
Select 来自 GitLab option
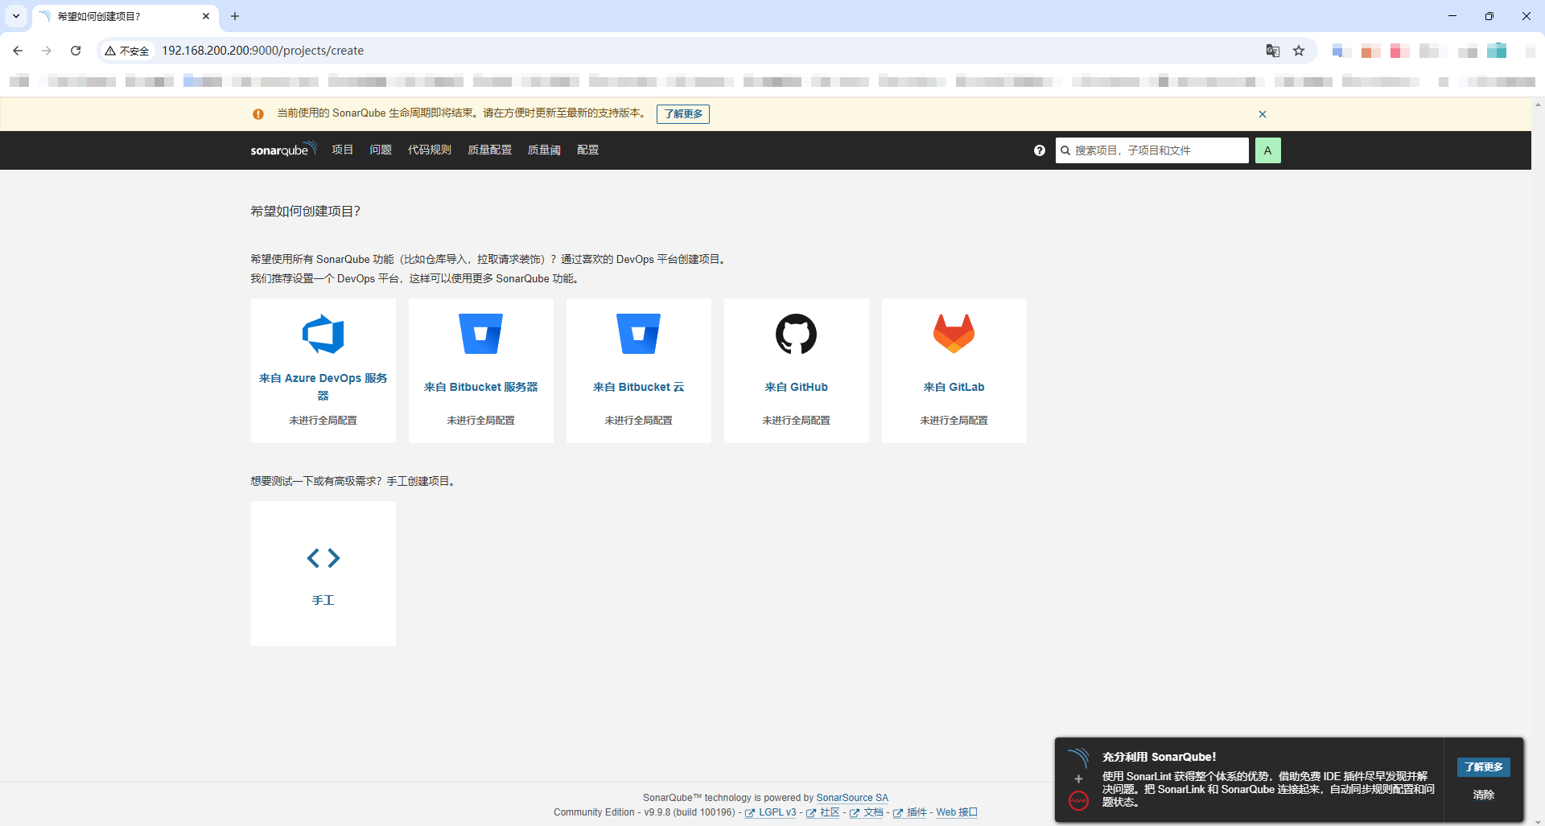(954, 371)
